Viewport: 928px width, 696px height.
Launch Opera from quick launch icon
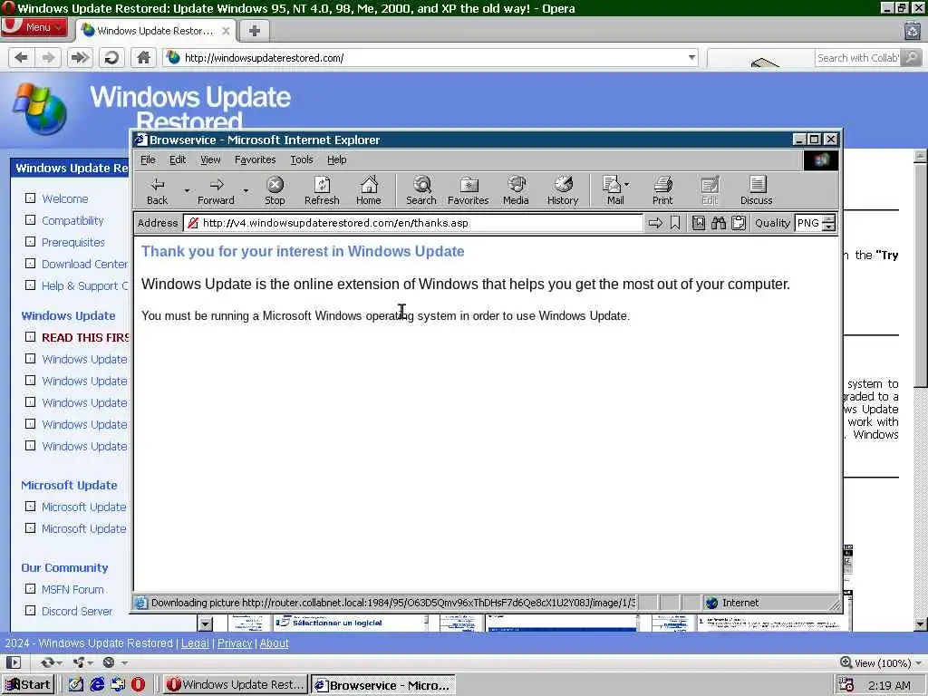138,684
